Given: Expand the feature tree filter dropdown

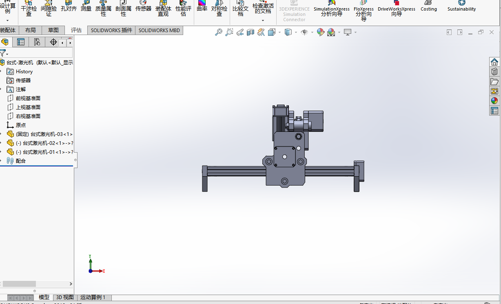Looking at the screenshot, I should pos(7,54).
